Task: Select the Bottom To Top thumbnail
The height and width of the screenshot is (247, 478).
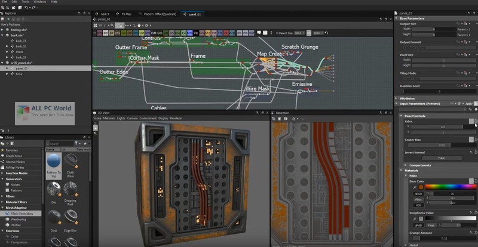Action: (x=54, y=165)
